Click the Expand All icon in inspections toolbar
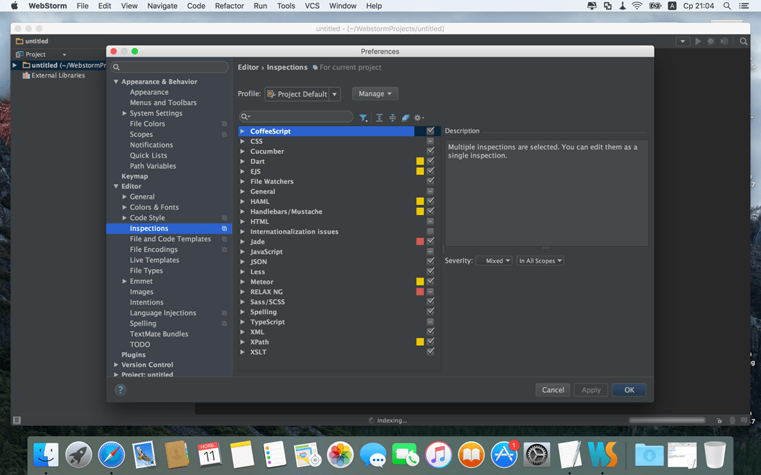This screenshot has width=761, height=475. coord(380,118)
